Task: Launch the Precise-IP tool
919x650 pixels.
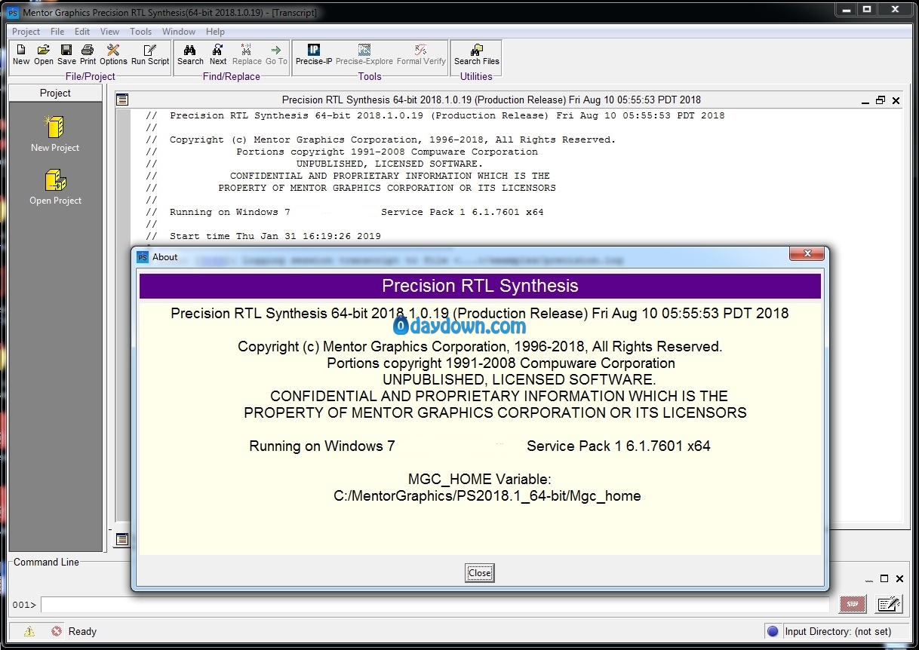Action: (314, 50)
